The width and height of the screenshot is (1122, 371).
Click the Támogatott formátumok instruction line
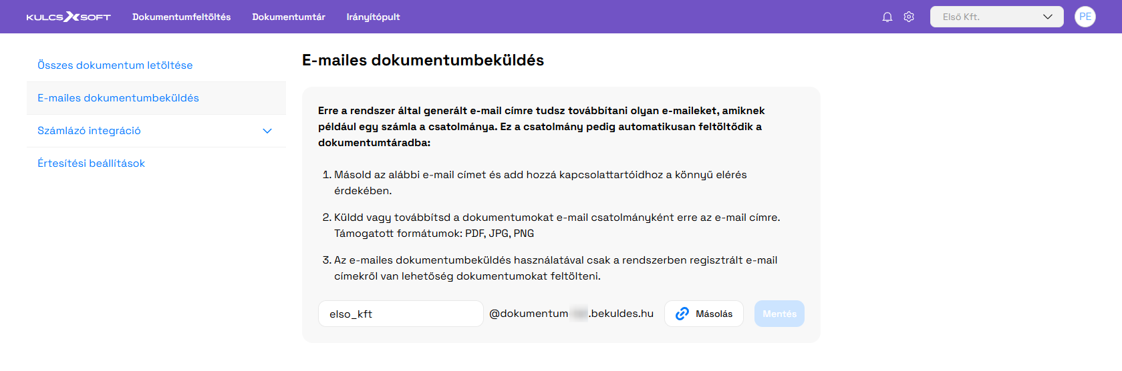pyautogui.click(x=434, y=234)
